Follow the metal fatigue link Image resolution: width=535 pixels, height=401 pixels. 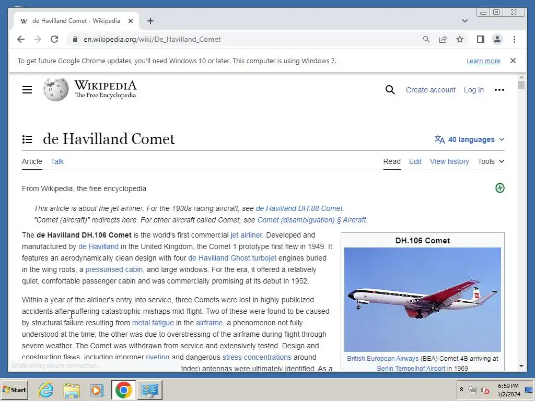153,323
